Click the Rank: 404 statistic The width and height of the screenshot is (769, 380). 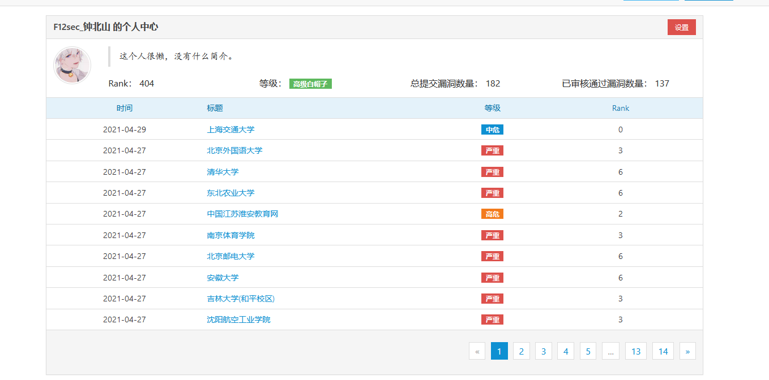pos(131,84)
